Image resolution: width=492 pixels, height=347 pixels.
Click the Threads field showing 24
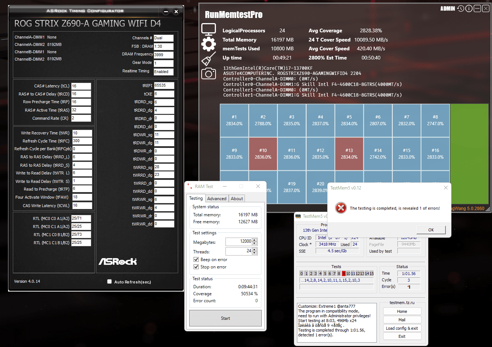[239, 251]
